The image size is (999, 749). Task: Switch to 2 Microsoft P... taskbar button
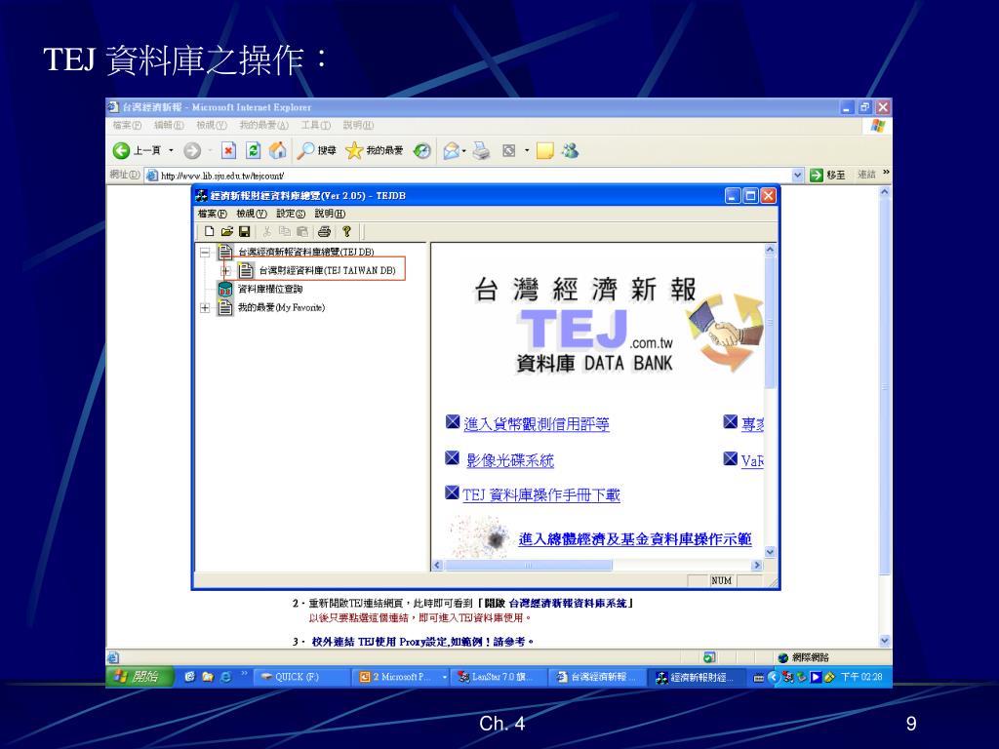pos(401,677)
